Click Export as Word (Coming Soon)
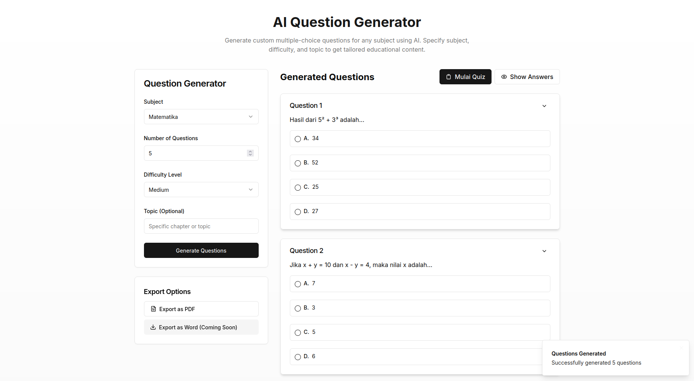 click(x=201, y=327)
